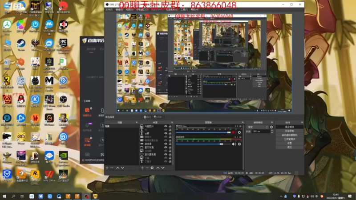Viewport: 356px width, 200px height.
Task: Open Epic Games Launcher desktop shortcut
Action: (x=63, y=46)
